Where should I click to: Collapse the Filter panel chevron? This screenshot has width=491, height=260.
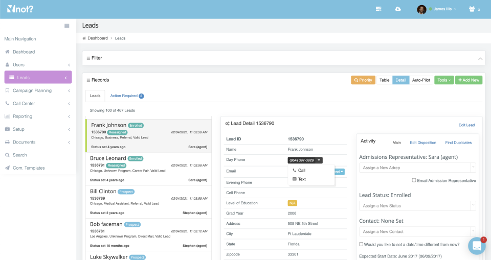pos(480,59)
